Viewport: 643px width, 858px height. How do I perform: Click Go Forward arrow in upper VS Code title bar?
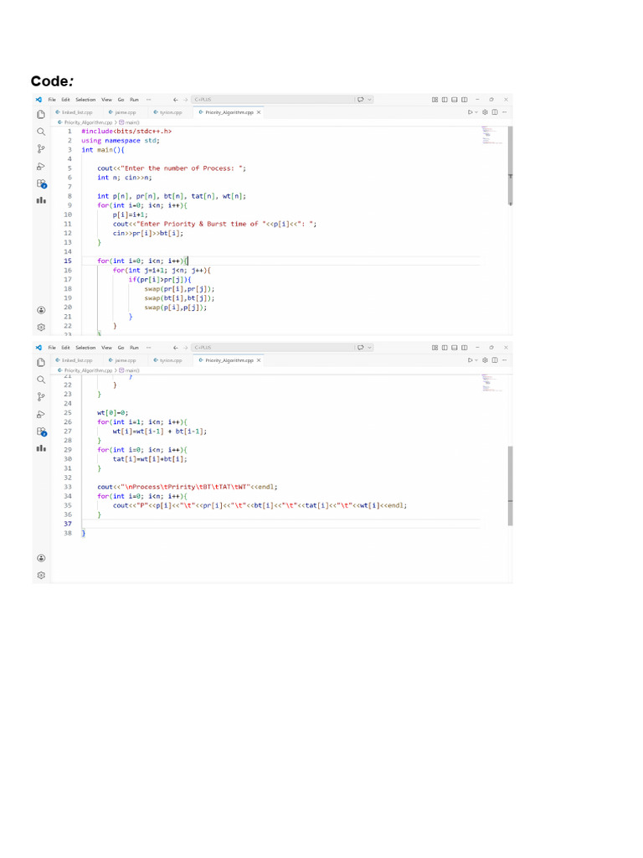coord(185,100)
